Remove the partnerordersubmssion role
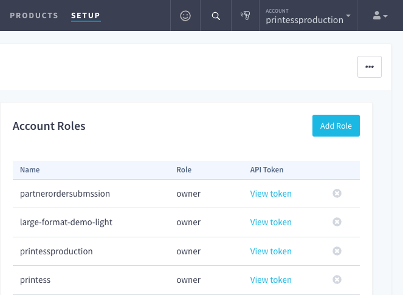The image size is (403, 295). pos(337,194)
